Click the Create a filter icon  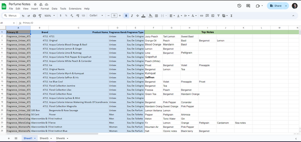pos(219,16)
